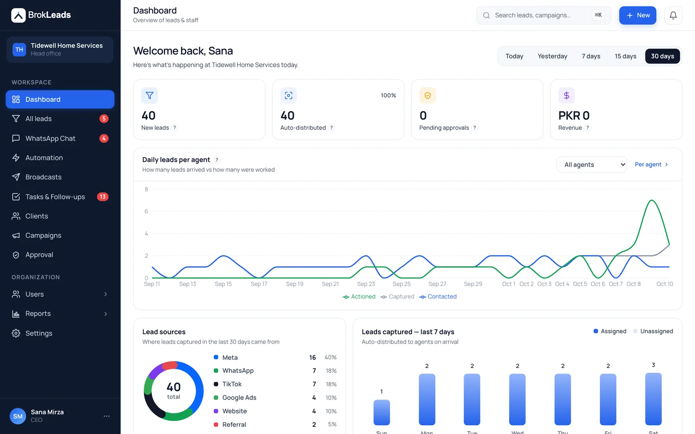Click the New leads funnel icon
This screenshot has width=695, height=434.
[x=149, y=95]
